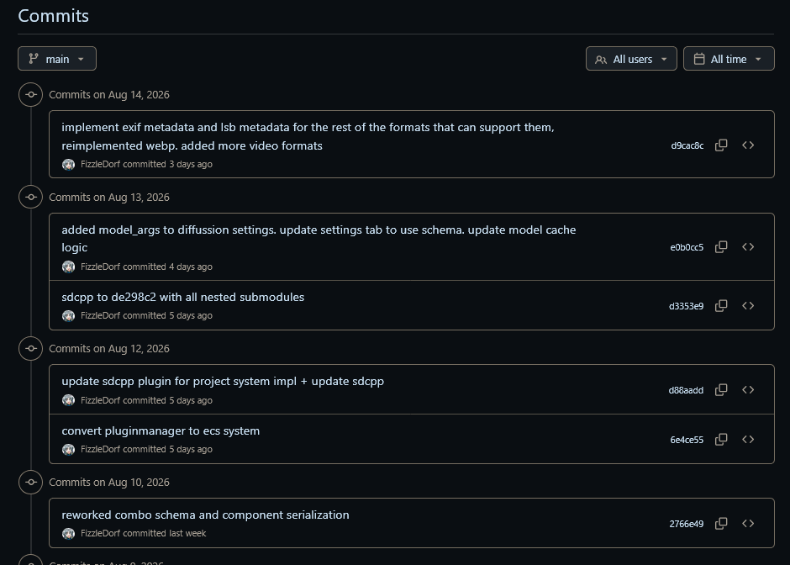Click FizzleDorf avatar on pluginmanager commit
The width and height of the screenshot is (790, 565).
69,450
